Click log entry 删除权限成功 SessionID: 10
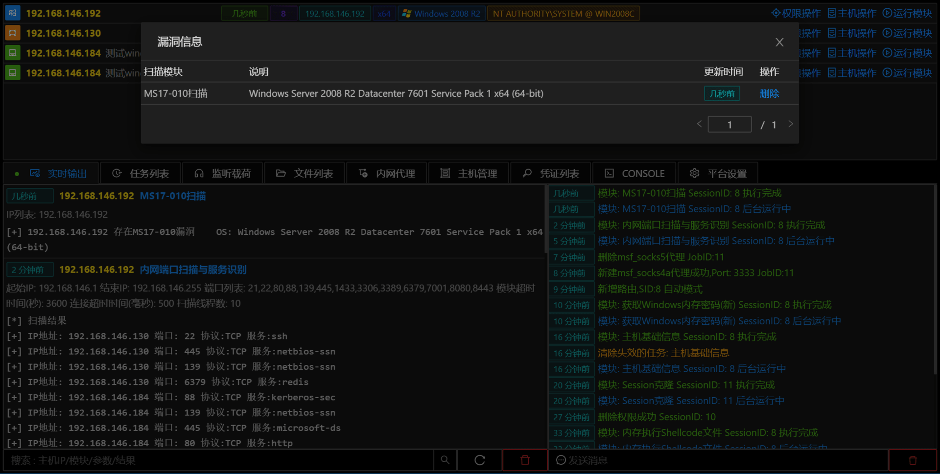 [657, 417]
